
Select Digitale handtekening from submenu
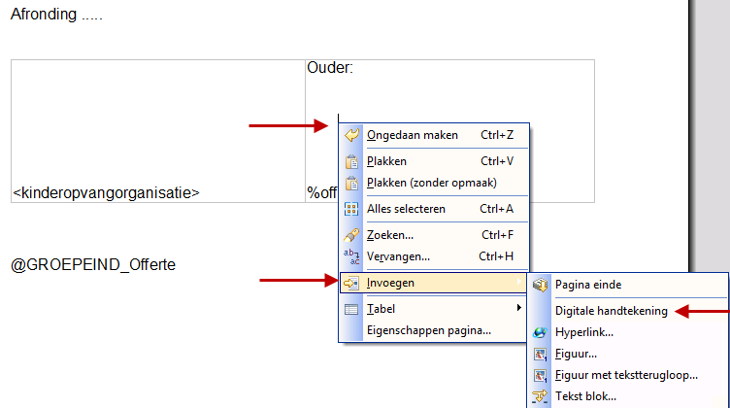coord(611,311)
